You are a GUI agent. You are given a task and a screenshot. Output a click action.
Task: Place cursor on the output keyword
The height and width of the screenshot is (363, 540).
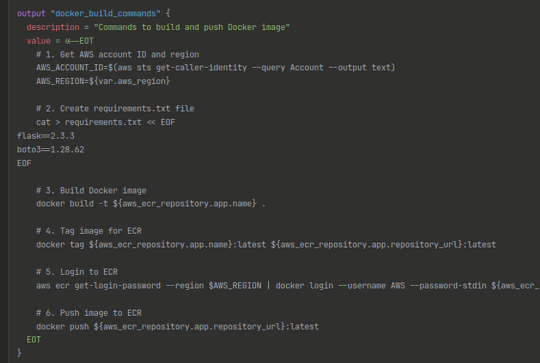pyautogui.click(x=31, y=14)
